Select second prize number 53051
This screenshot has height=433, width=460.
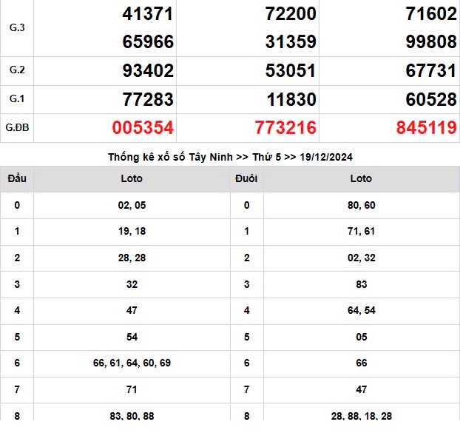pyautogui.click(x=291, y=71)
